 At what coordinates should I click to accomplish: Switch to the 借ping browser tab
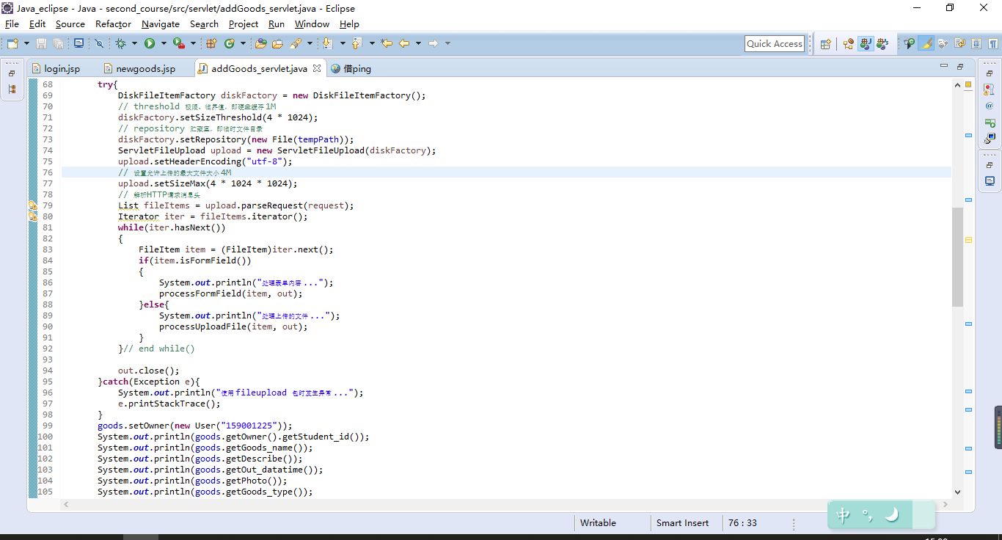coord(351,68)
